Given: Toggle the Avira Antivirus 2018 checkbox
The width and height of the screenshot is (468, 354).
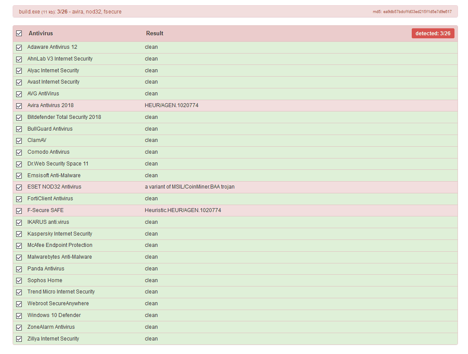Looking at the screenshot, I should coord(19,106).
